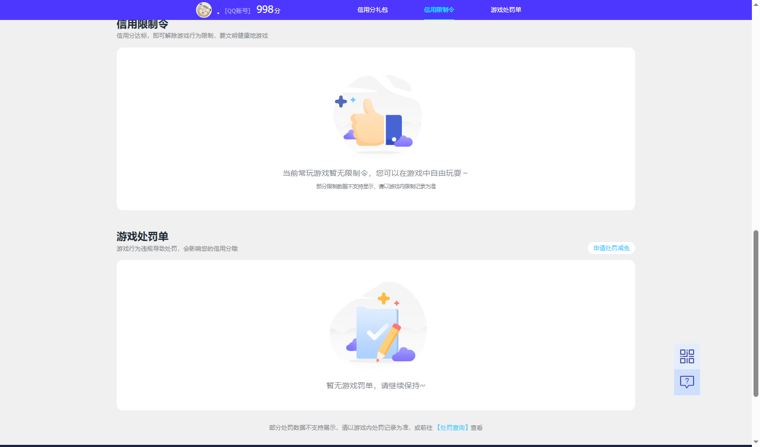
Task: Click the 信用分达标 subtitle text
Action: pos(192,36)
